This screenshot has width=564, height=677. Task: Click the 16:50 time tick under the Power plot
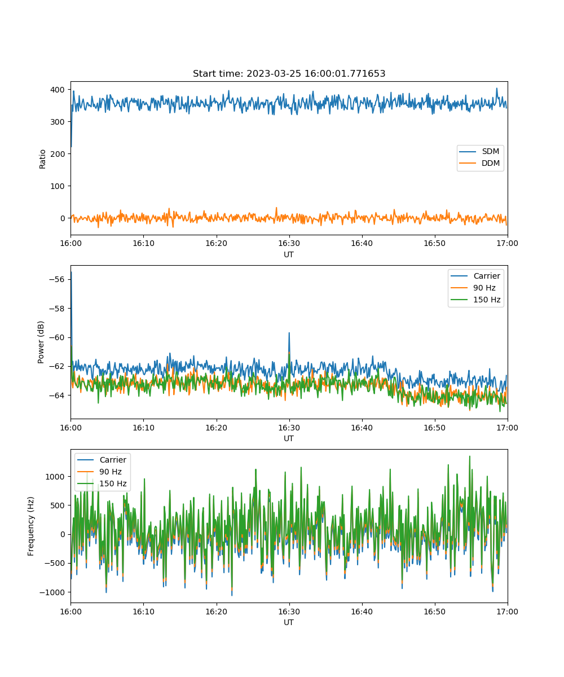tap(435, 427)
